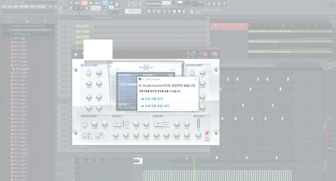Click the highlighted blue link-style icon in toolbar
The height and width of the screenshot is (181, 336).
111,7
